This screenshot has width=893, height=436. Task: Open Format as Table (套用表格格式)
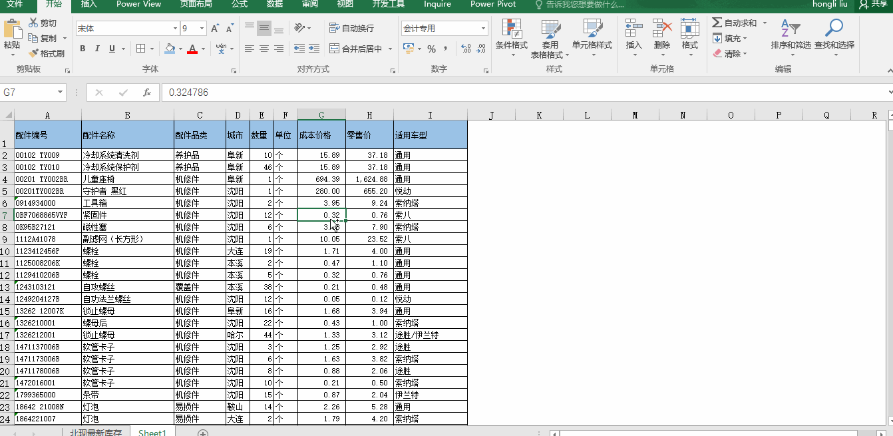coord(550,39)
